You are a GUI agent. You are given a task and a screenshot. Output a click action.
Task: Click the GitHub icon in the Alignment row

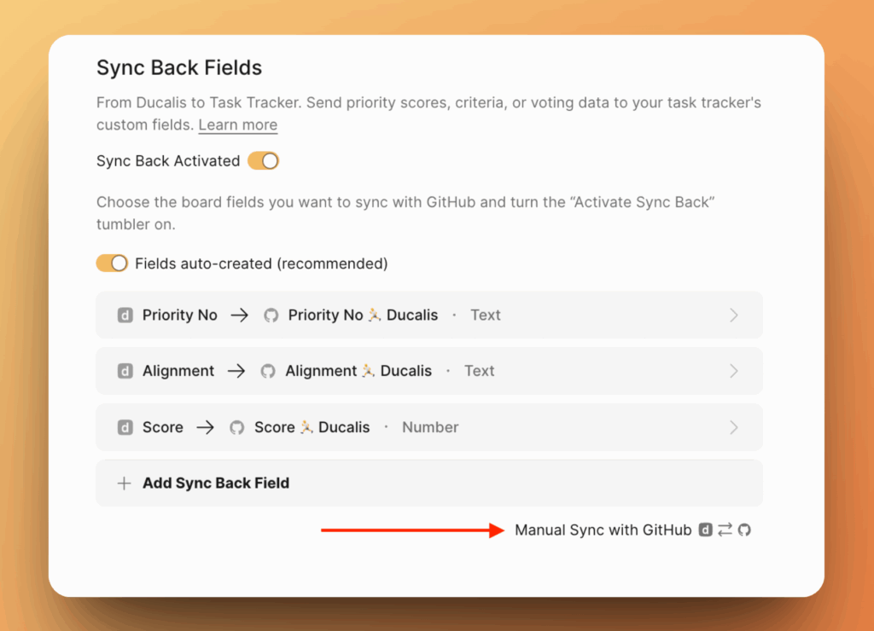coord(268,371)
